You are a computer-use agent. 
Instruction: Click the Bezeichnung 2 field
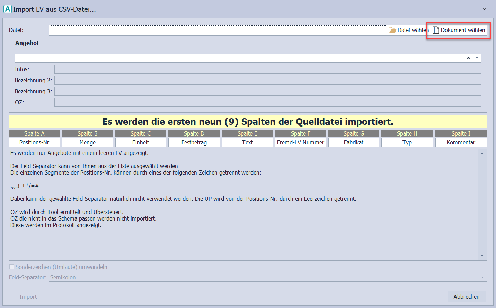click(x=267, y=80)
